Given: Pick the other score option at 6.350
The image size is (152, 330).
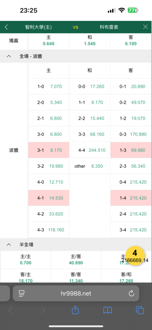Looking at the screenshot, I should click(x=90, y=166).
